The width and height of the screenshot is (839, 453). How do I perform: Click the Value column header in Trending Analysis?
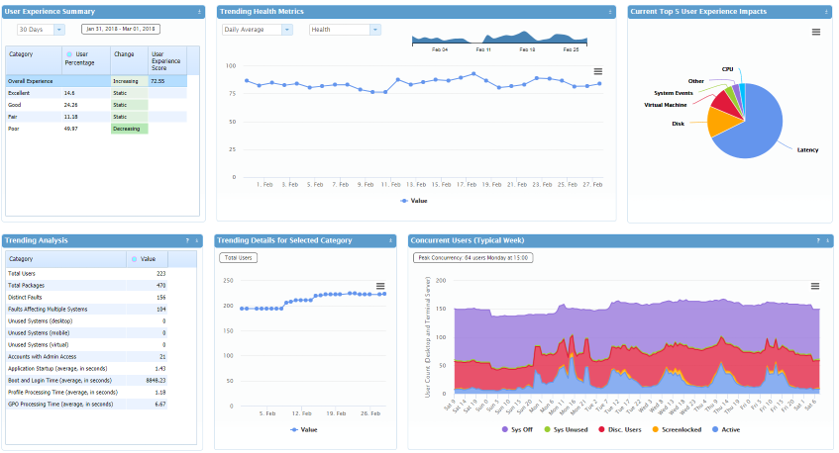(x=148, y=259)
